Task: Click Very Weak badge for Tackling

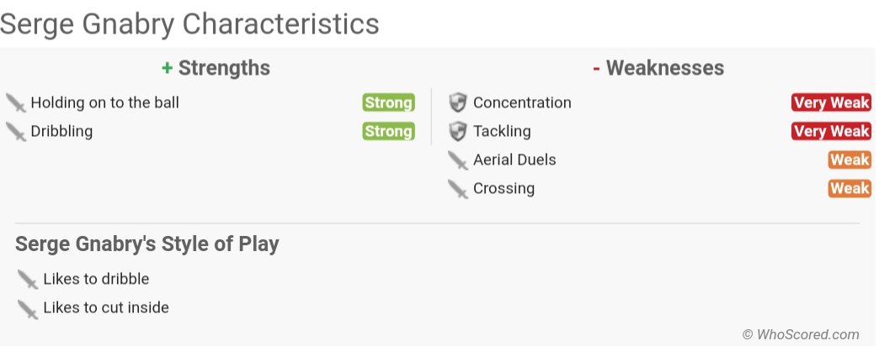Action: pos(830,132)
